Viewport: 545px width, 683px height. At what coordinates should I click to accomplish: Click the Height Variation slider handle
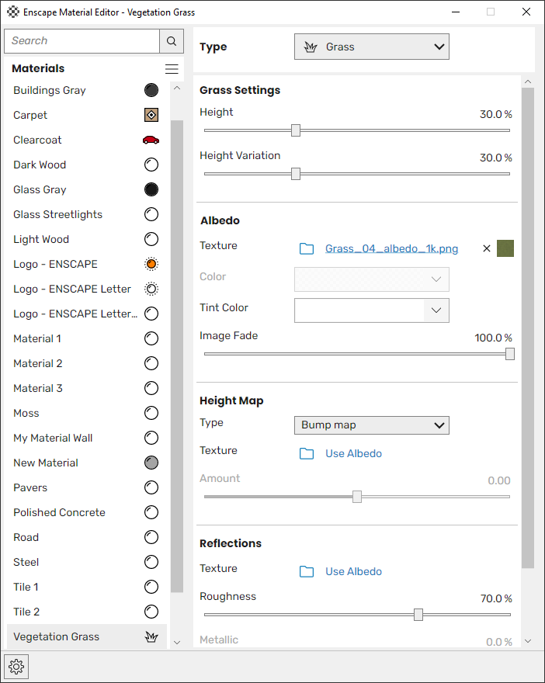(x=296, y=174)
